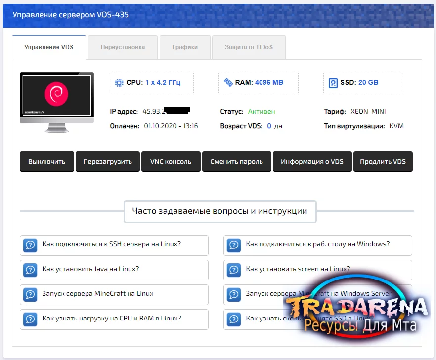Image resolution: width=436 pixels, height=360 pixels.
Task: Click question icon beside SSH connection FAQ
Action: (x=30, y=245)
